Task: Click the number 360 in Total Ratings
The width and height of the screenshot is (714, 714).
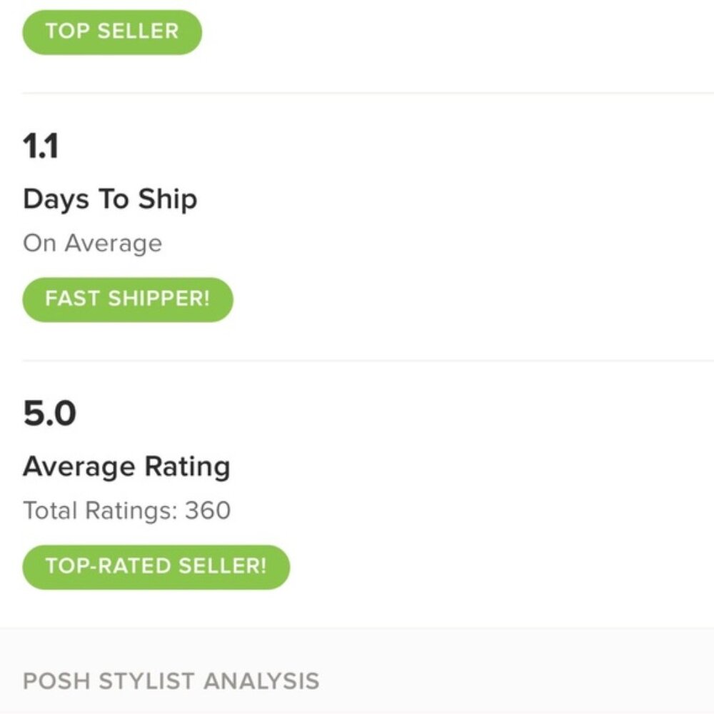Action: (208, 511)
